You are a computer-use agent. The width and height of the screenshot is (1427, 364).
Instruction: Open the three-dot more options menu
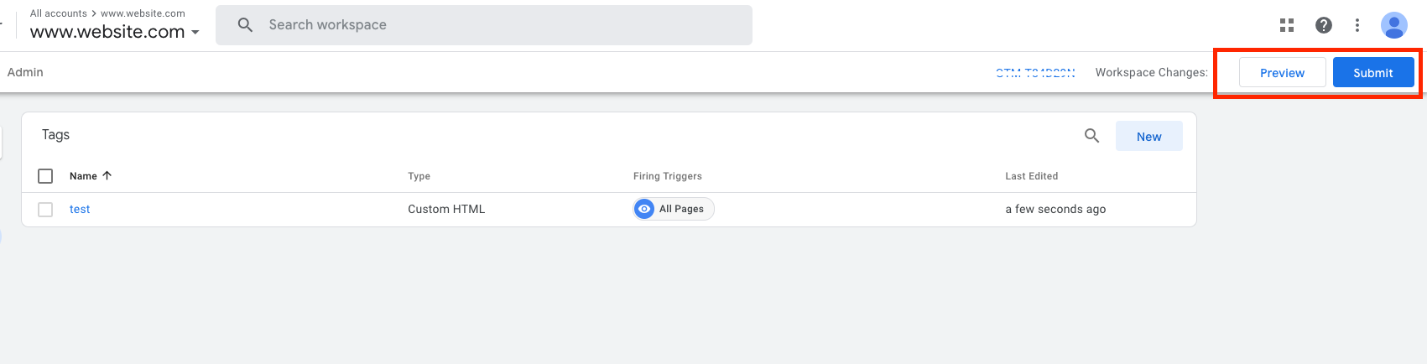point(1357,25)
